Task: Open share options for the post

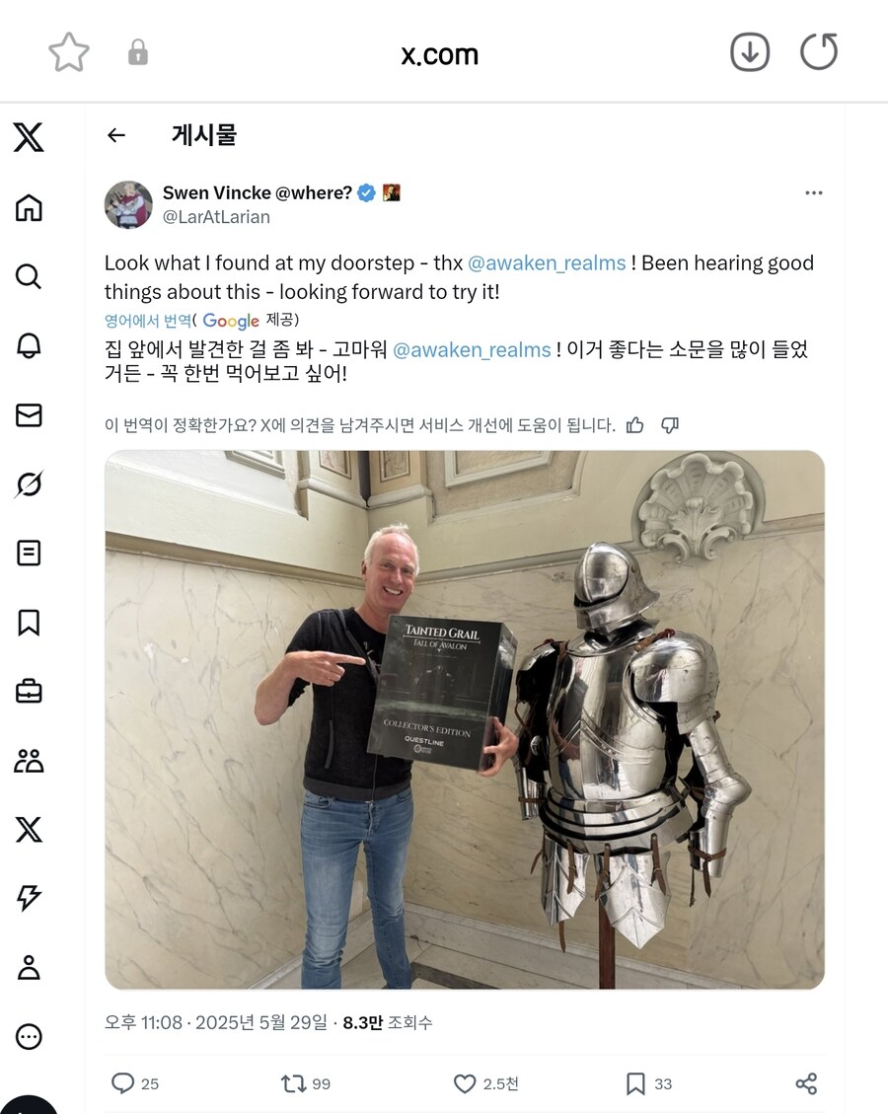Action: 806,1083
